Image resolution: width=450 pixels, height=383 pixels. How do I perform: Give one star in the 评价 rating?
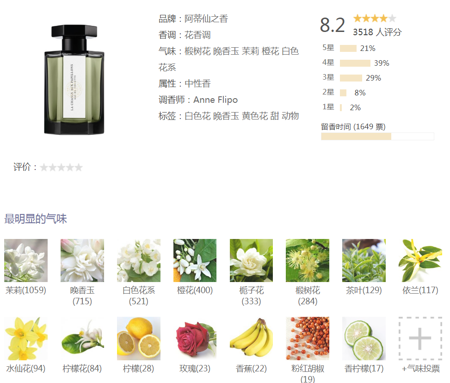(x=44, y=167)
